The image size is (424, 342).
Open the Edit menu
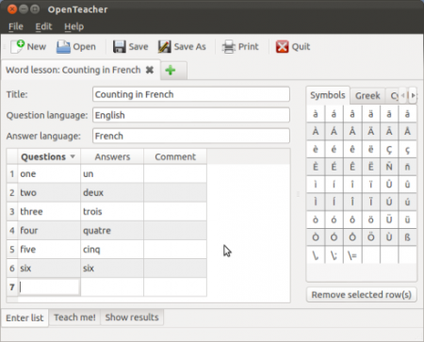pyautogui.click(x=43, y=26)
